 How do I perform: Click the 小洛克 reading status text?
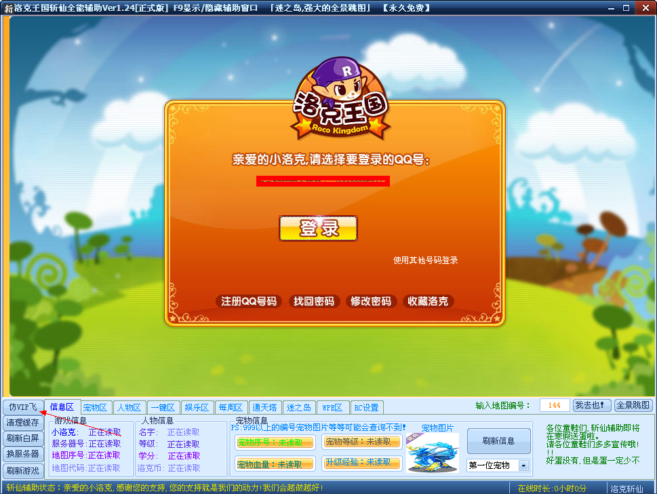click(104, 432)
